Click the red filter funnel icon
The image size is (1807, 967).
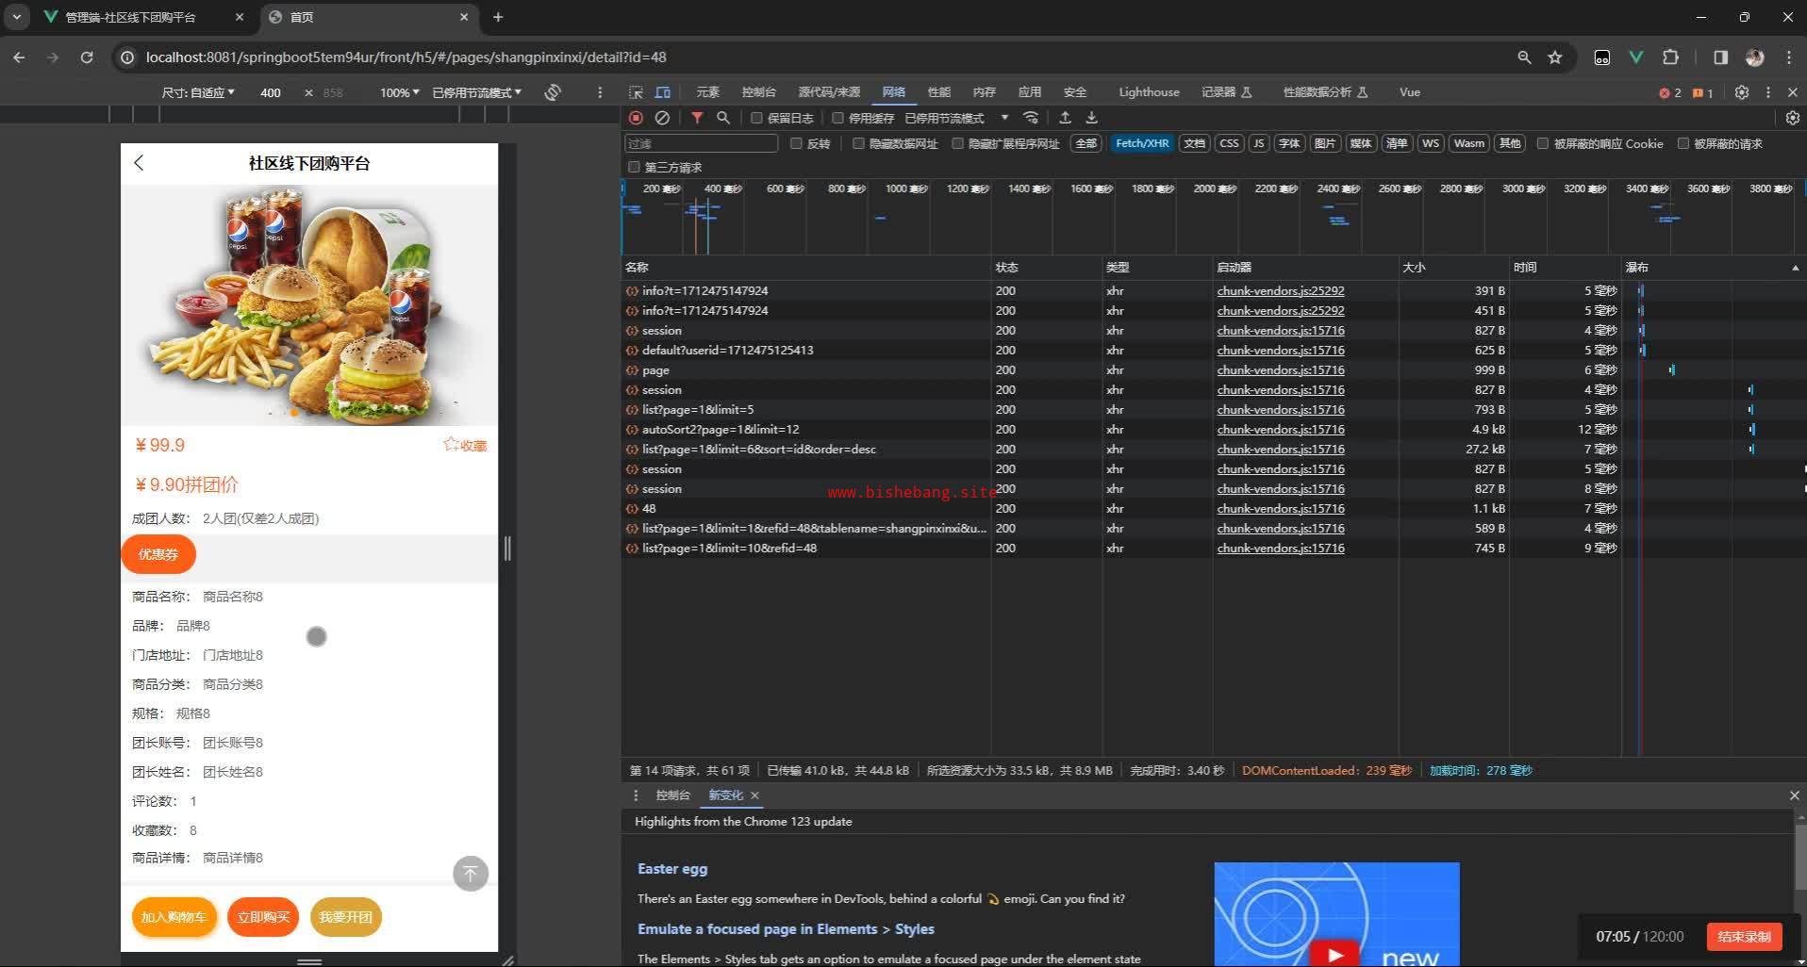tap(696, 118)
